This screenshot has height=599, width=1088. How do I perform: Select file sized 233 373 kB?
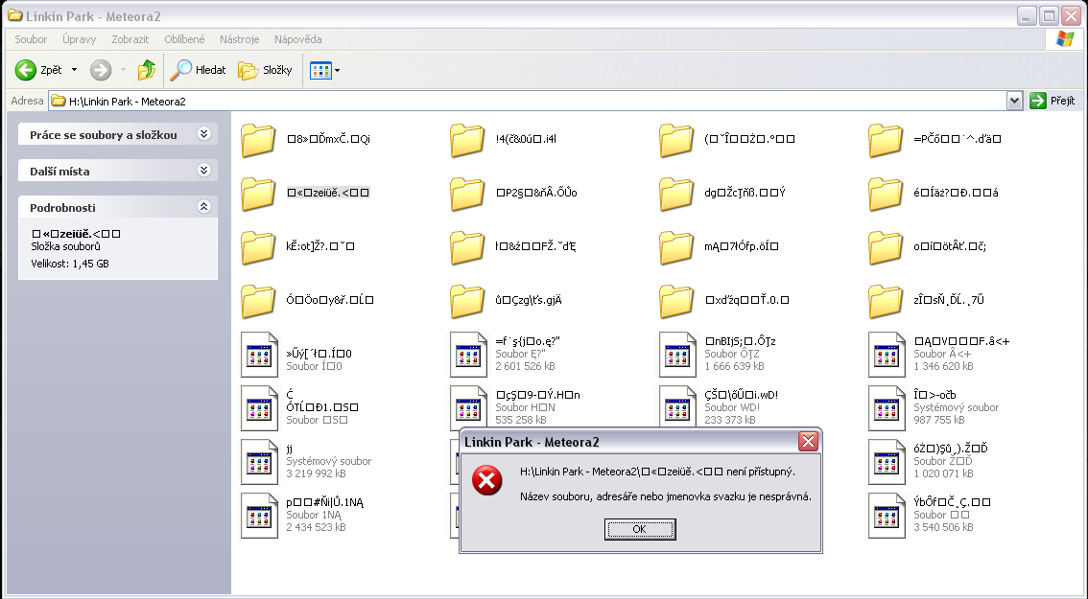coord(678,407)
